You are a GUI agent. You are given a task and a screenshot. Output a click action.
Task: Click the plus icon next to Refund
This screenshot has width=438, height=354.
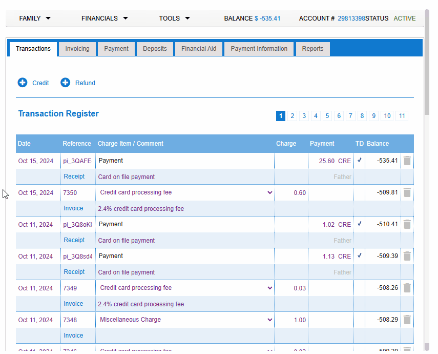tap(66, 83)
